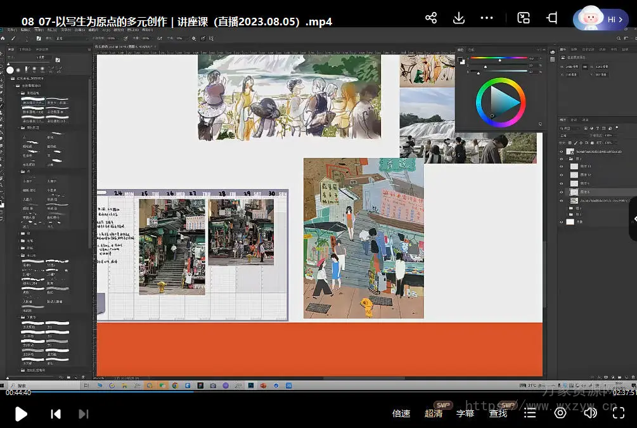Click the download icon in the header
The height and width of the screenshot is (428, 637).
(459, 18)
